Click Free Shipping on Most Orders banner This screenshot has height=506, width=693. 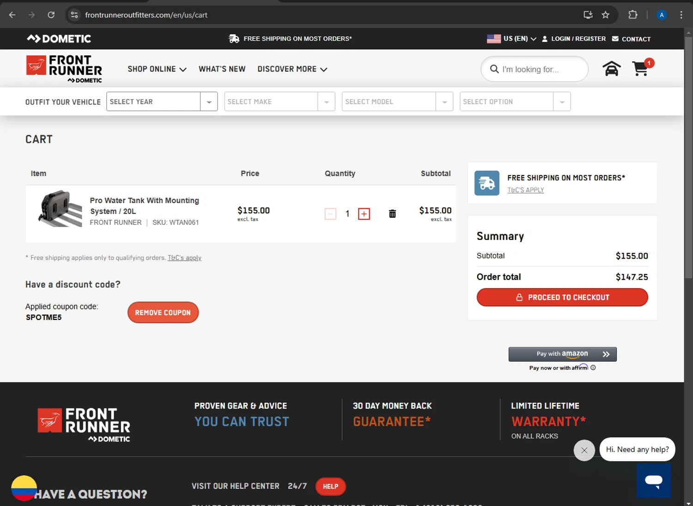coord(290,39)
